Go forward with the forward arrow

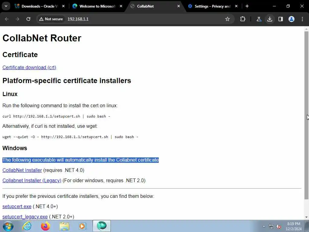tap(18, 19)
